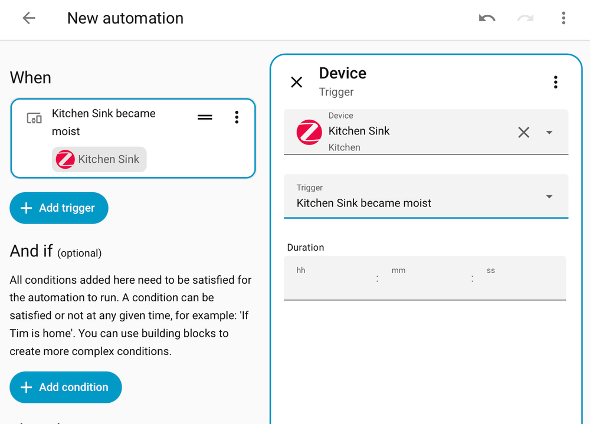Close the Device trigger panel

tap(297, 82)
